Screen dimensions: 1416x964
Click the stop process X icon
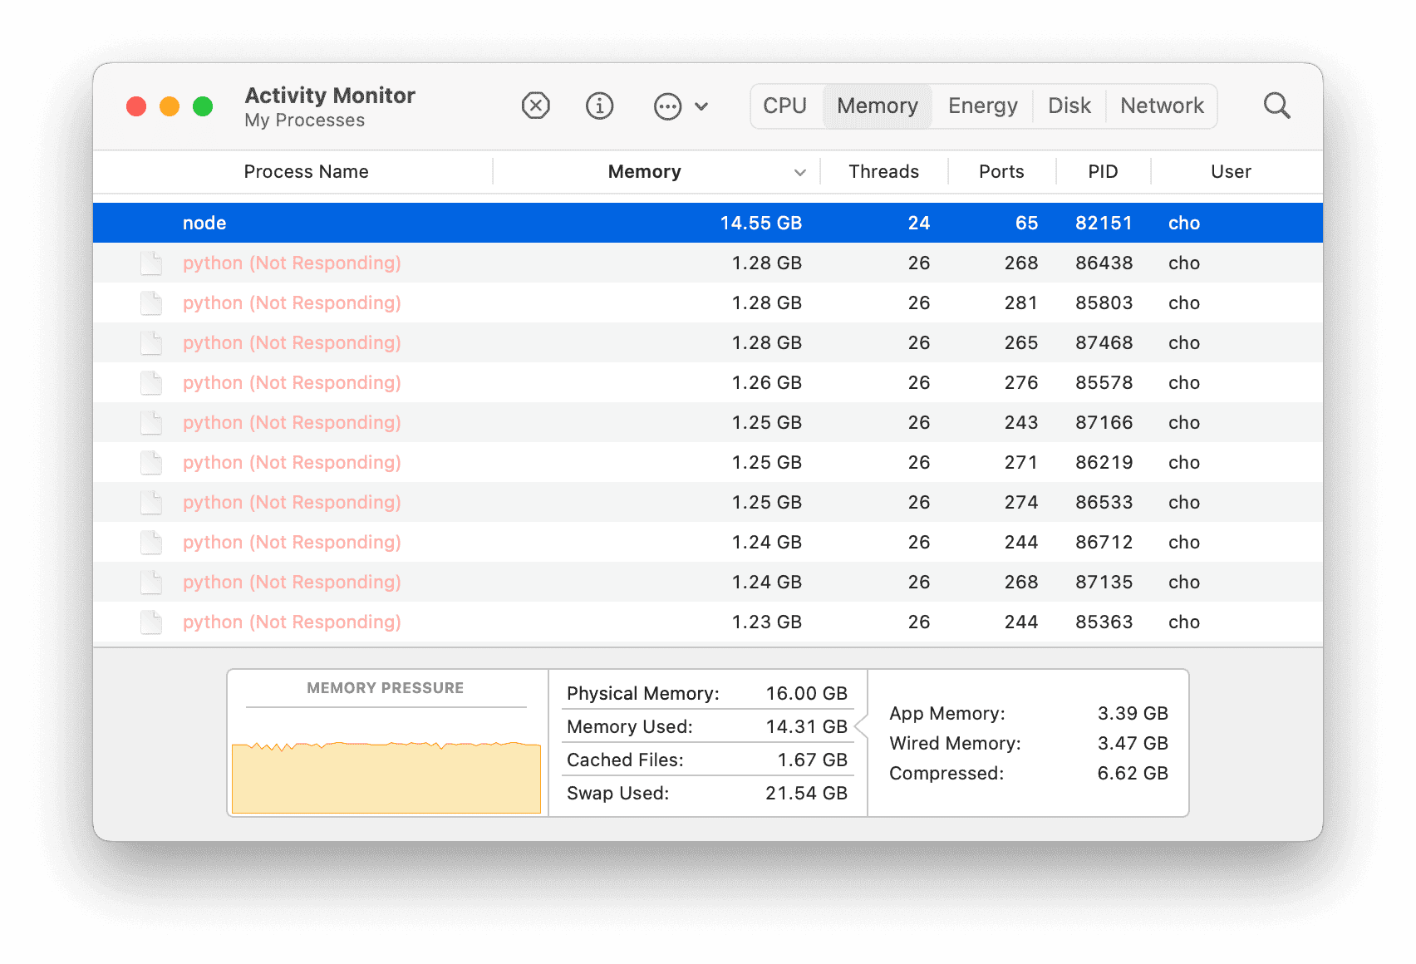(x=536, y=106)
